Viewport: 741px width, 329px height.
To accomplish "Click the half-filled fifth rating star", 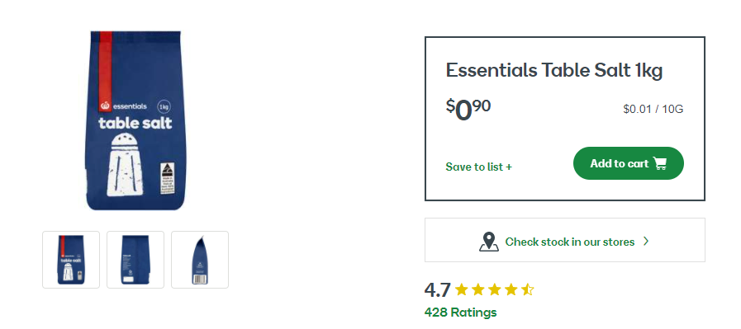I will click(527, 289).
